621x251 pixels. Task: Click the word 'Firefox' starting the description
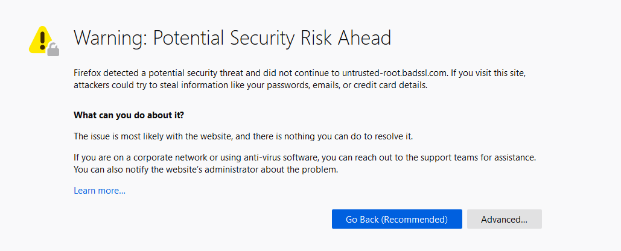click(88, 72)
